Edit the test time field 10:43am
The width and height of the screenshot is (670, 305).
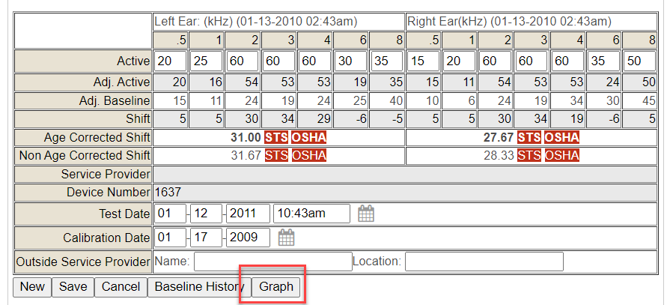[311, 214]
